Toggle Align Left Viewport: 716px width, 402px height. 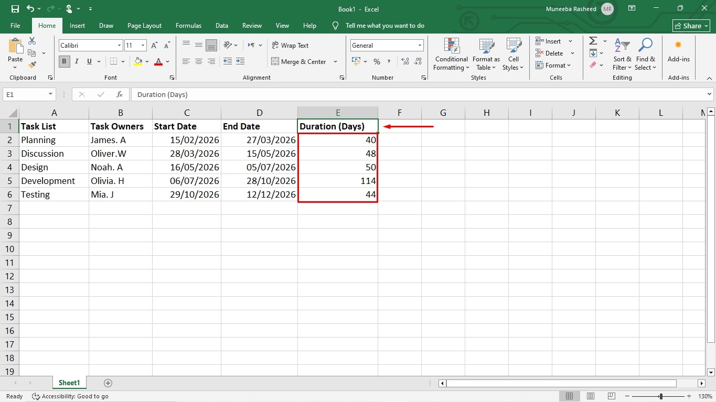click(186, 61)
